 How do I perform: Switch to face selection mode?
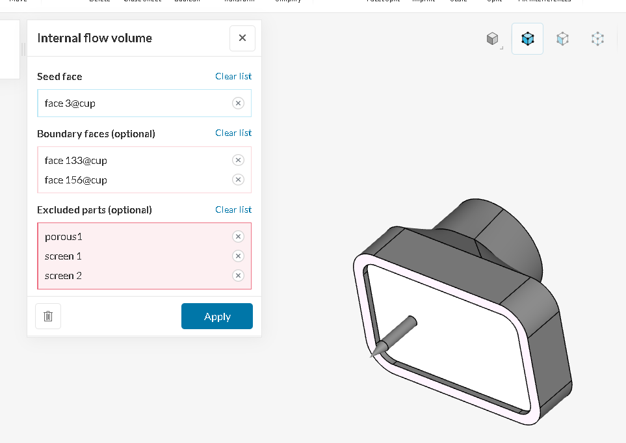562,39
